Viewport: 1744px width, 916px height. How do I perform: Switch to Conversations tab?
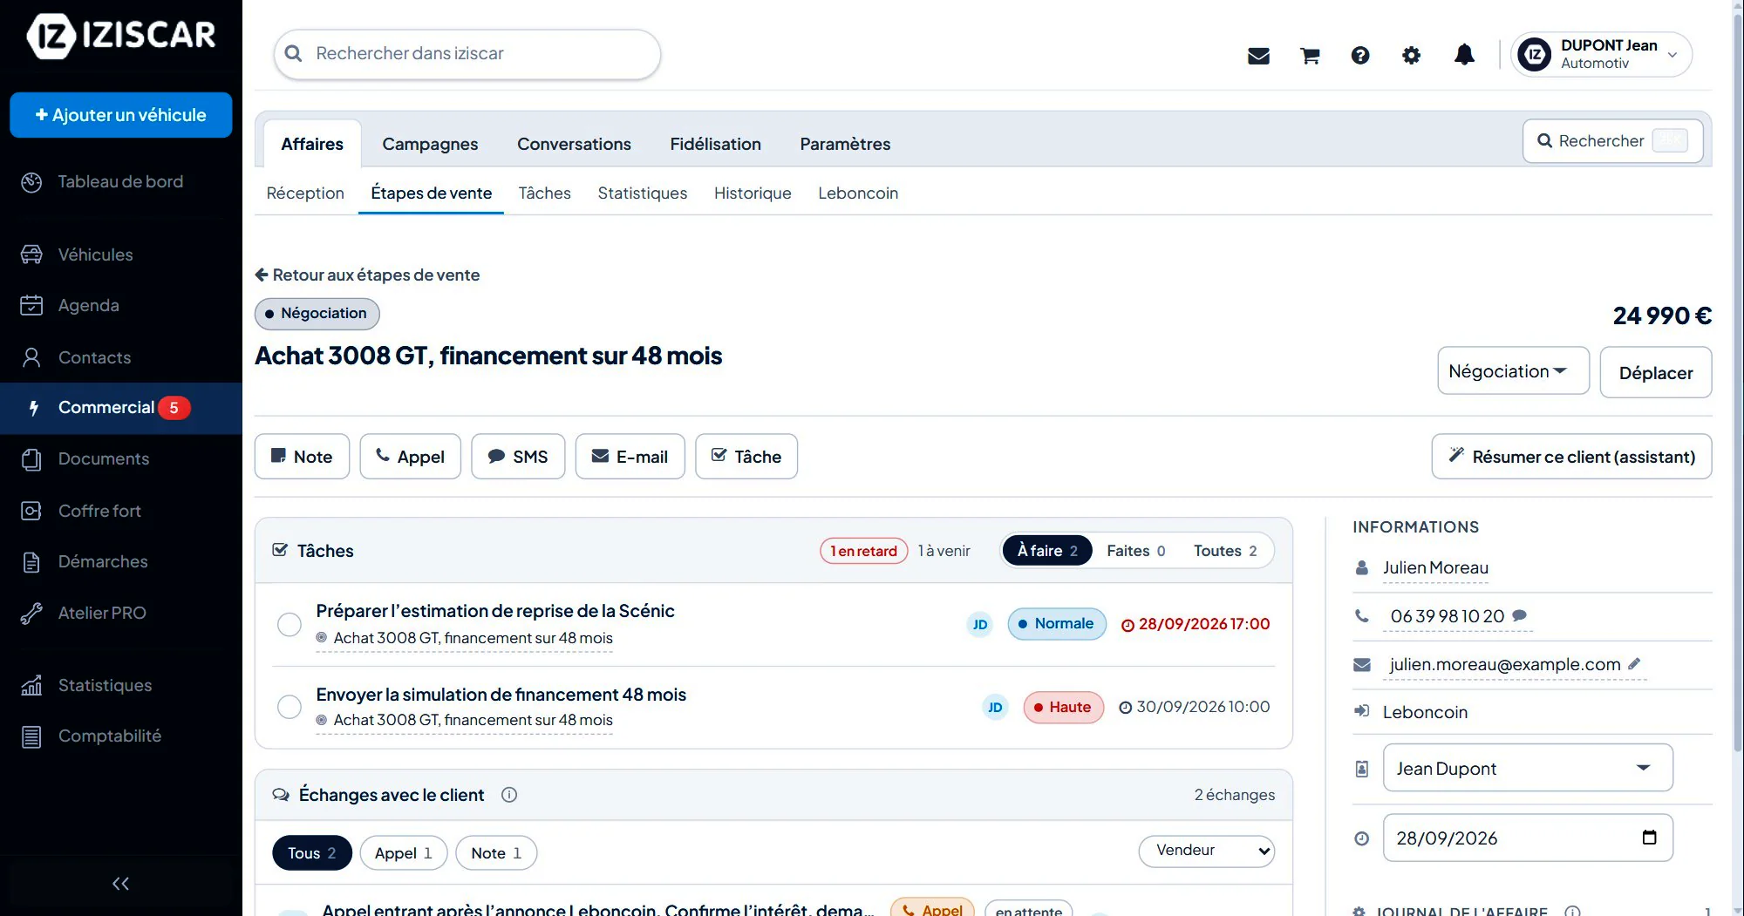574,144
